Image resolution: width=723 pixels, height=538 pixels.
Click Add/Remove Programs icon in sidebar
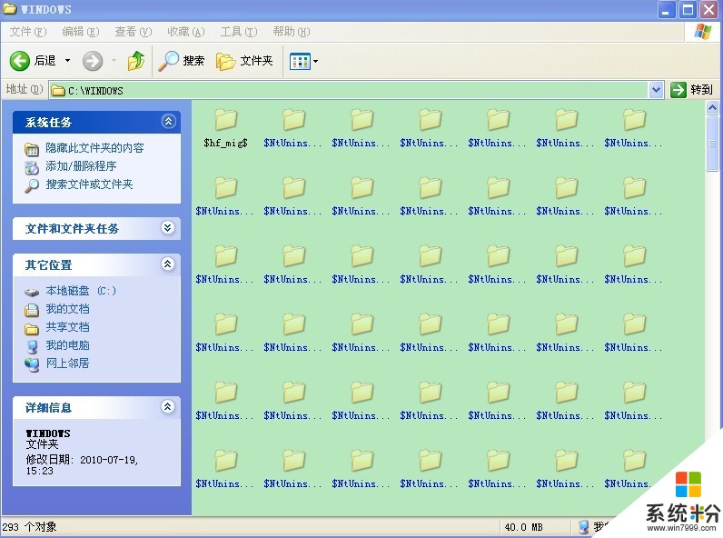[x=32, y=167]
